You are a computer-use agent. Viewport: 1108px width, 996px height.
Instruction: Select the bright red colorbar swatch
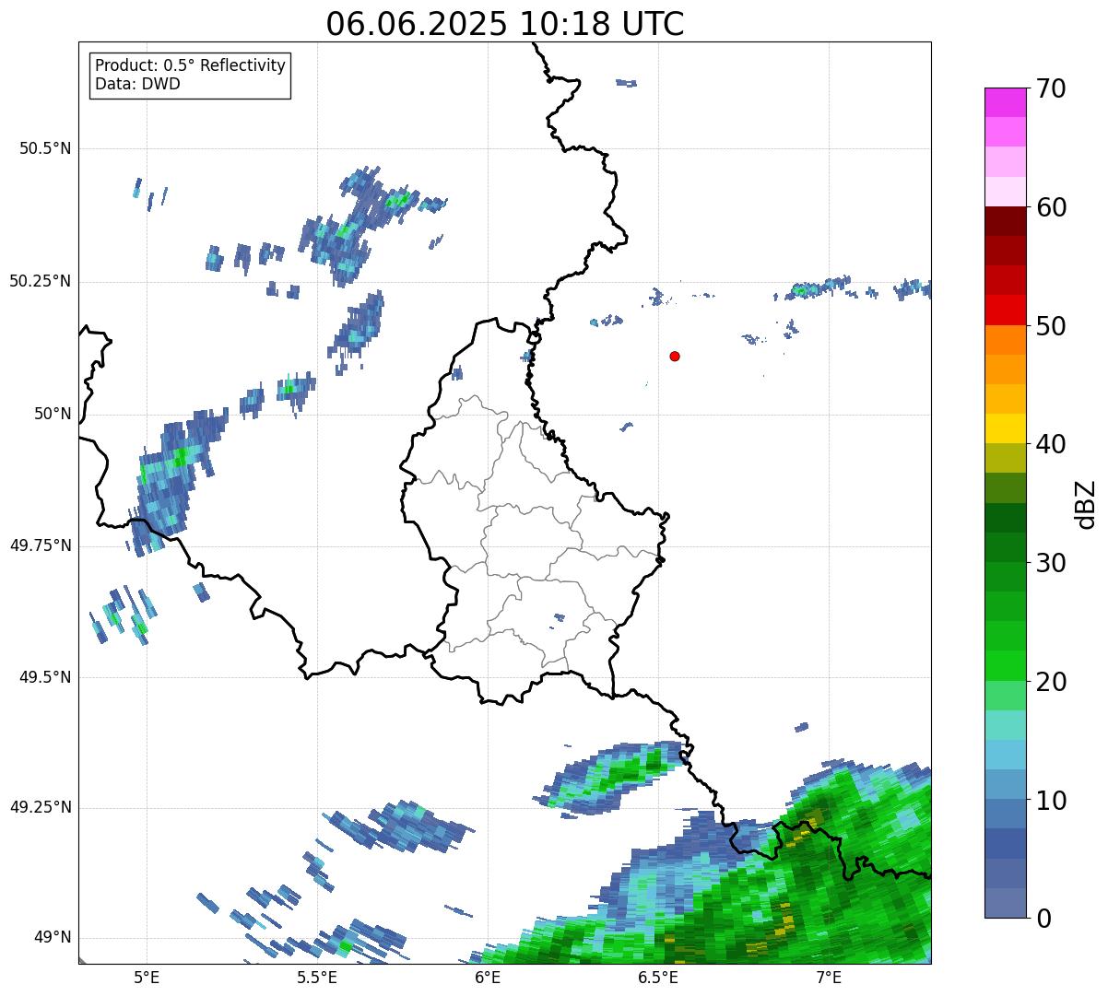tap(1005, 310)
